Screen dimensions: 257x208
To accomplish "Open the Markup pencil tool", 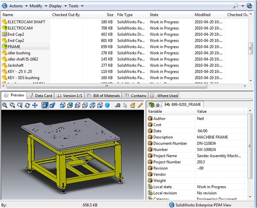I will point(140,106).
